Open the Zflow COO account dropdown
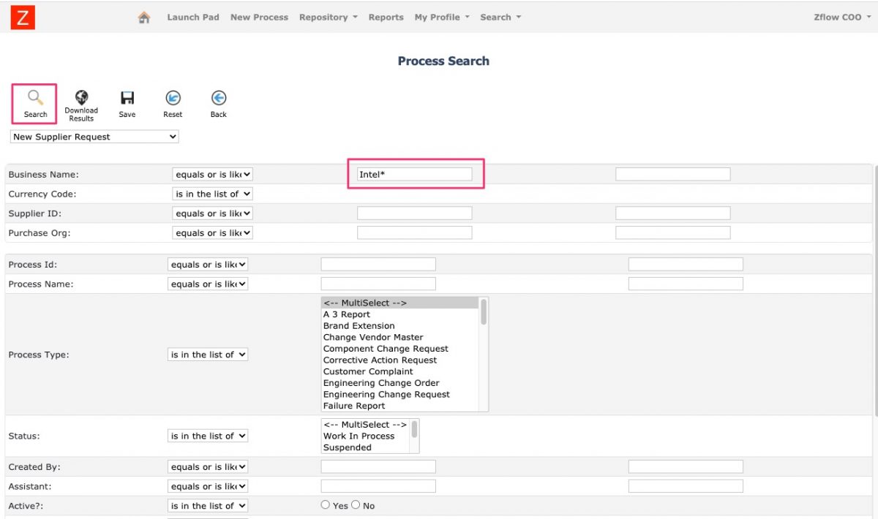 [x=840, y=17]
